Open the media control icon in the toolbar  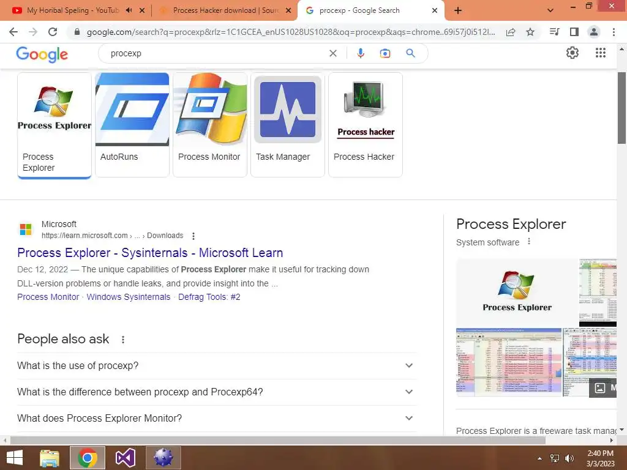coord(554,32)
